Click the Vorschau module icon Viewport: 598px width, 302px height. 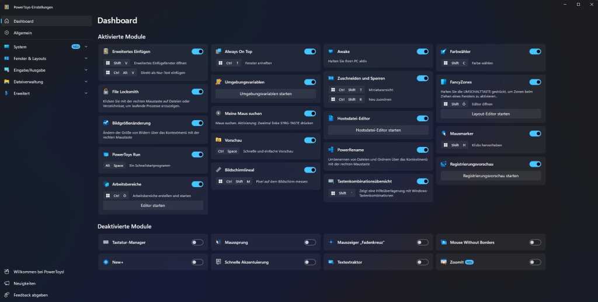click(x=218, y=140)
